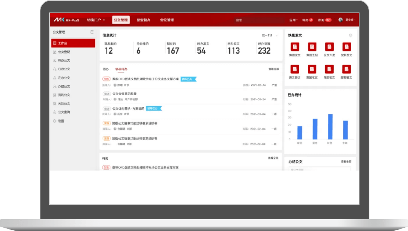Switch to the 督查督办 top menu

(143, 20)
